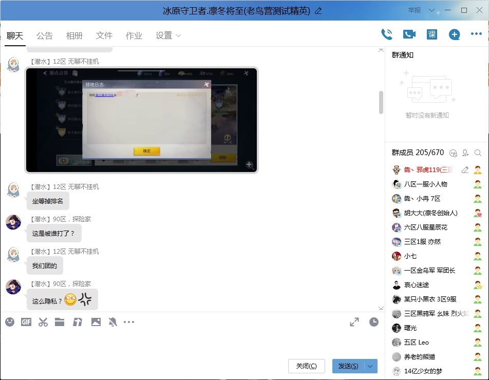Select the scissors screenshot tool

pyautogui.click(x=43, y=322)
